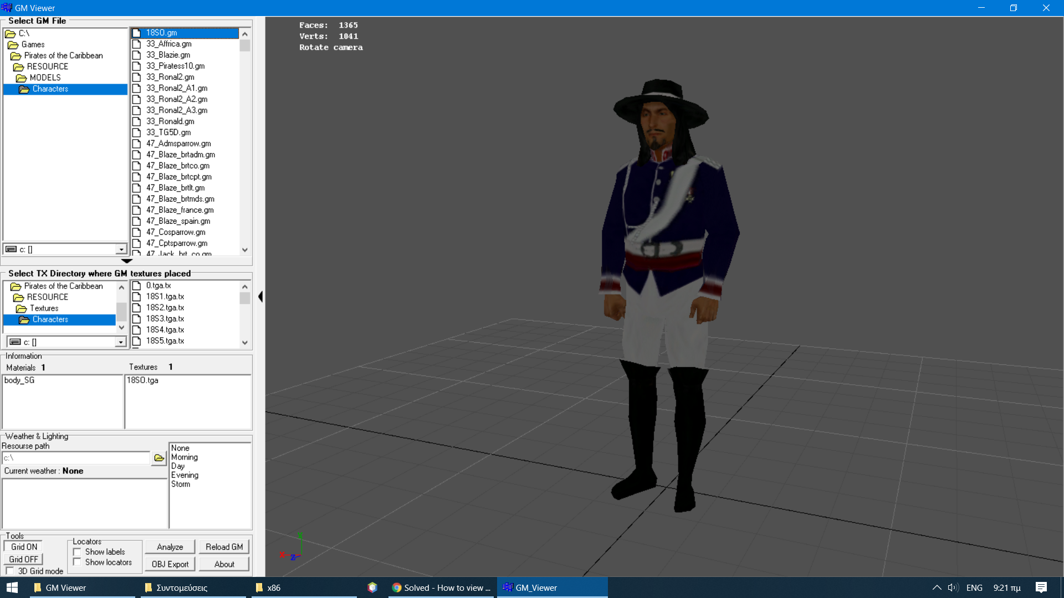The height and width of the screenshot is (598, 1064).
Task: Click the Resource path input field
Action: click(76, 458)
